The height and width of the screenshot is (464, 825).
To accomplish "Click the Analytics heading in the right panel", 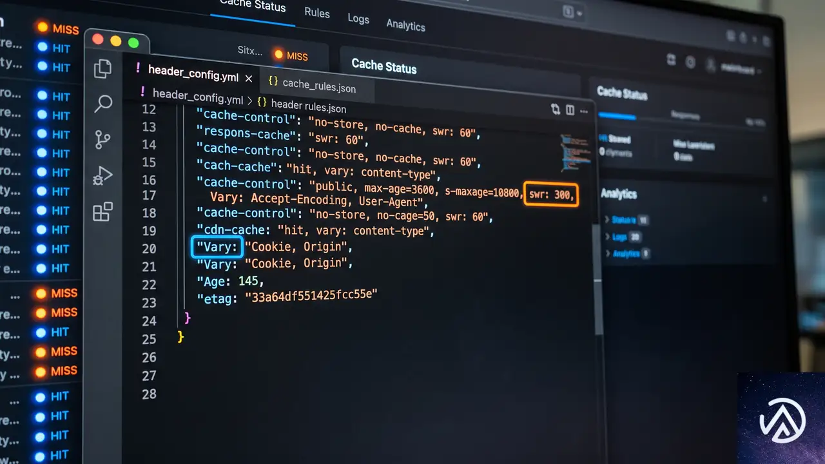I will pos(619,193).
